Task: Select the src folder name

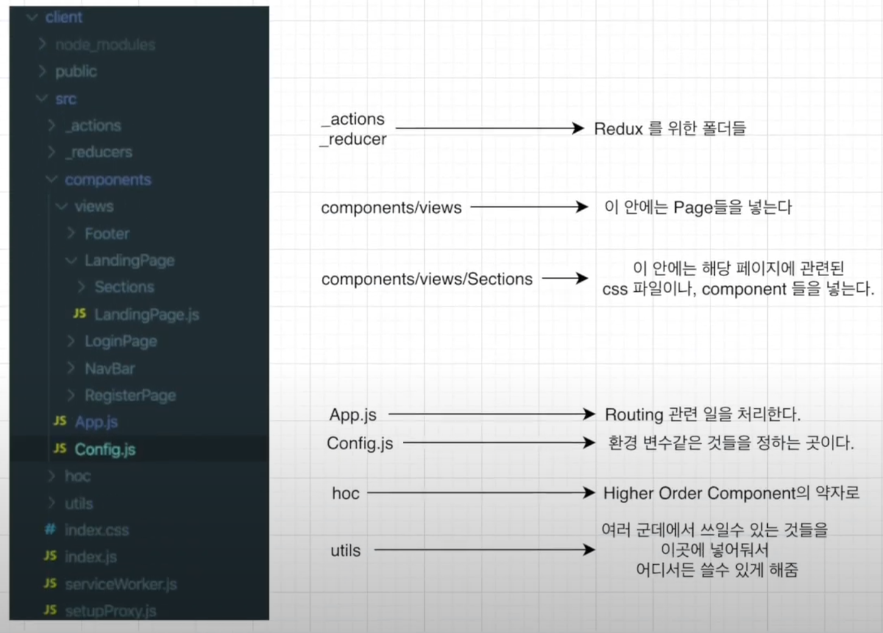Action: tap(66, 99)
